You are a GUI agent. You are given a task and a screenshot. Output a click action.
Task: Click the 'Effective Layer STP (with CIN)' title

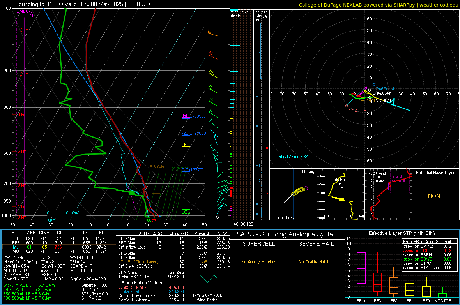click(x=402, y=233)
